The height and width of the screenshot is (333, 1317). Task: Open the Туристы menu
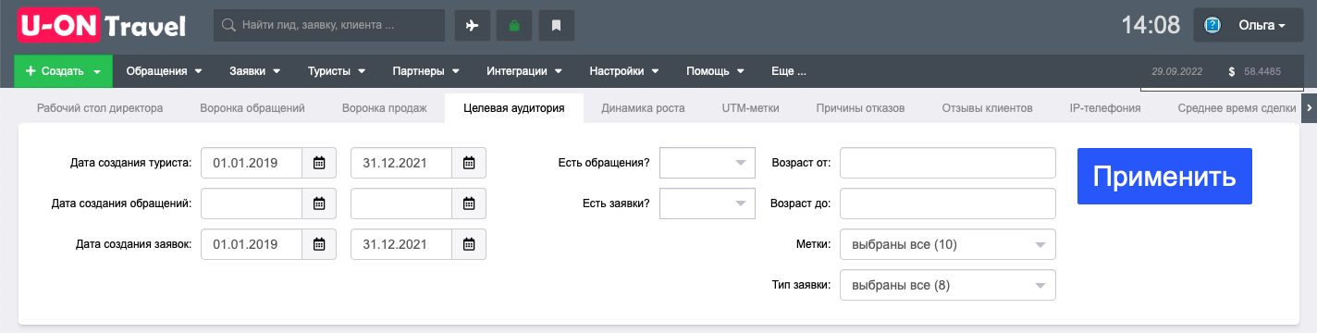(337, 70)
